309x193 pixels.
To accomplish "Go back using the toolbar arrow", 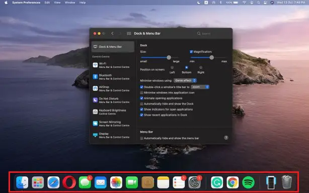I will coord(112,34).
